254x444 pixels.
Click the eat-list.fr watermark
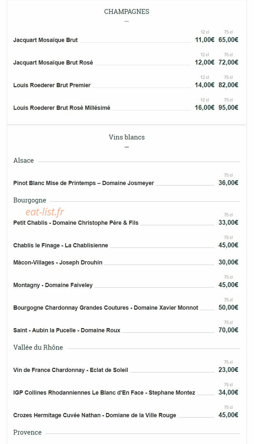45,212
